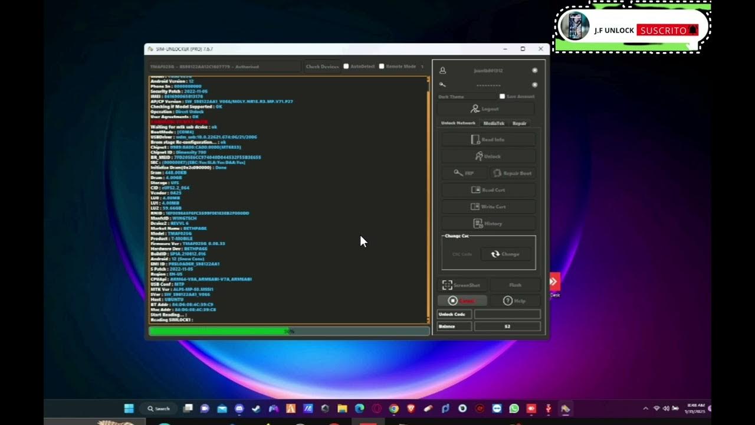Click the J.F UNLOCK channel avatar
This screenshot has width=755, height=425.
(x=575, y=26)
